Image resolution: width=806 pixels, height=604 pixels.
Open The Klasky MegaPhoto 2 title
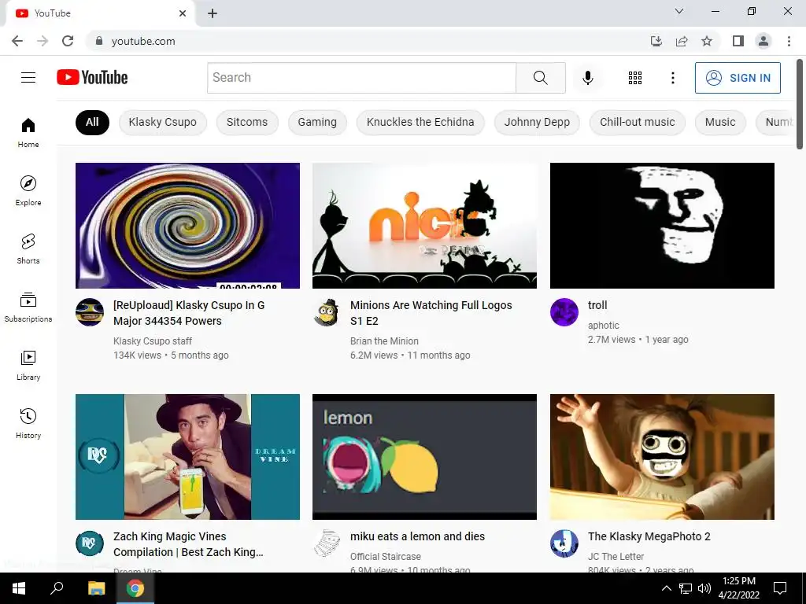(x=649, y=536)
